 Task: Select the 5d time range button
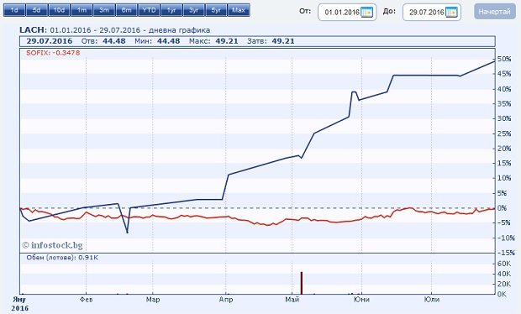click(x=36, y=10)
